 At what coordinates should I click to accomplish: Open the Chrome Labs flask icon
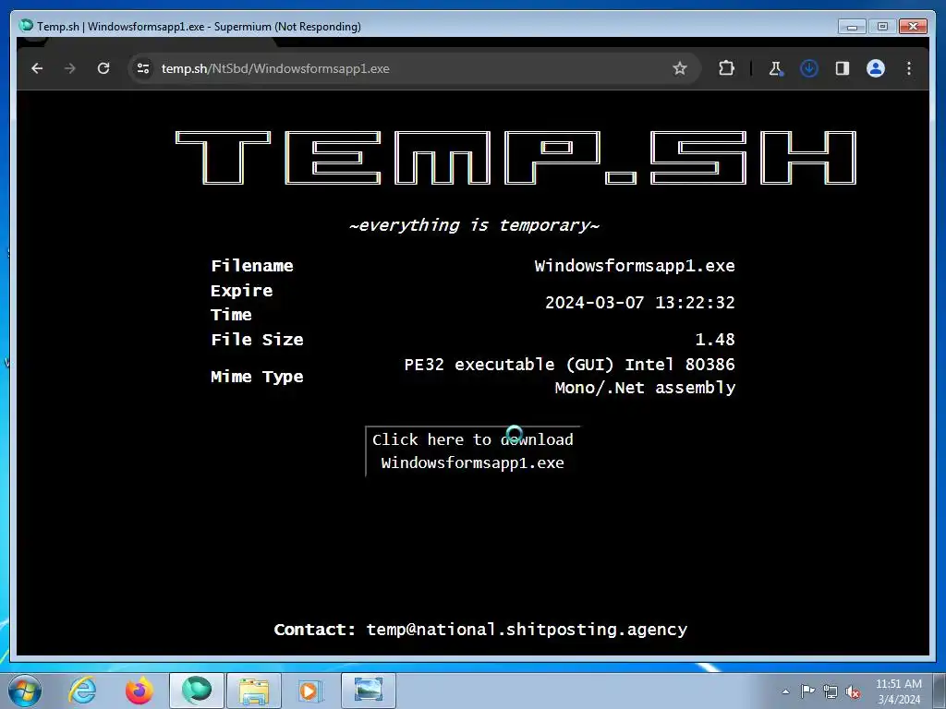tap(776, 68)
